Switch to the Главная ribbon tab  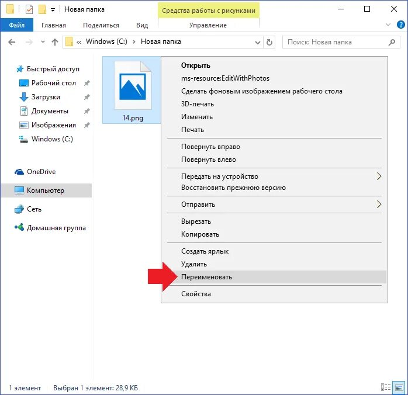(54, 25)
